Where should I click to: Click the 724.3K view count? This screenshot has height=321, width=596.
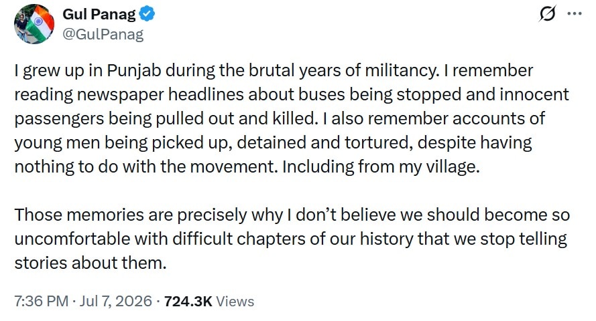click(188, 302)
